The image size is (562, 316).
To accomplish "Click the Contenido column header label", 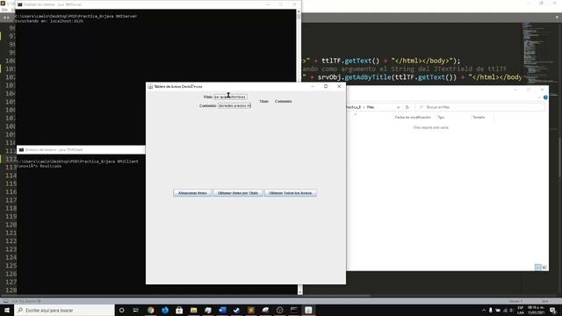I will pyautogui.click(x=283, y=102).
